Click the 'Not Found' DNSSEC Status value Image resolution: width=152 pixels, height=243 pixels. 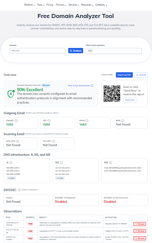pos(13,202)
